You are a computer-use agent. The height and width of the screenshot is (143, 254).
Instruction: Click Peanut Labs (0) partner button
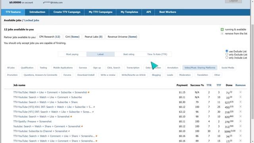94,37
